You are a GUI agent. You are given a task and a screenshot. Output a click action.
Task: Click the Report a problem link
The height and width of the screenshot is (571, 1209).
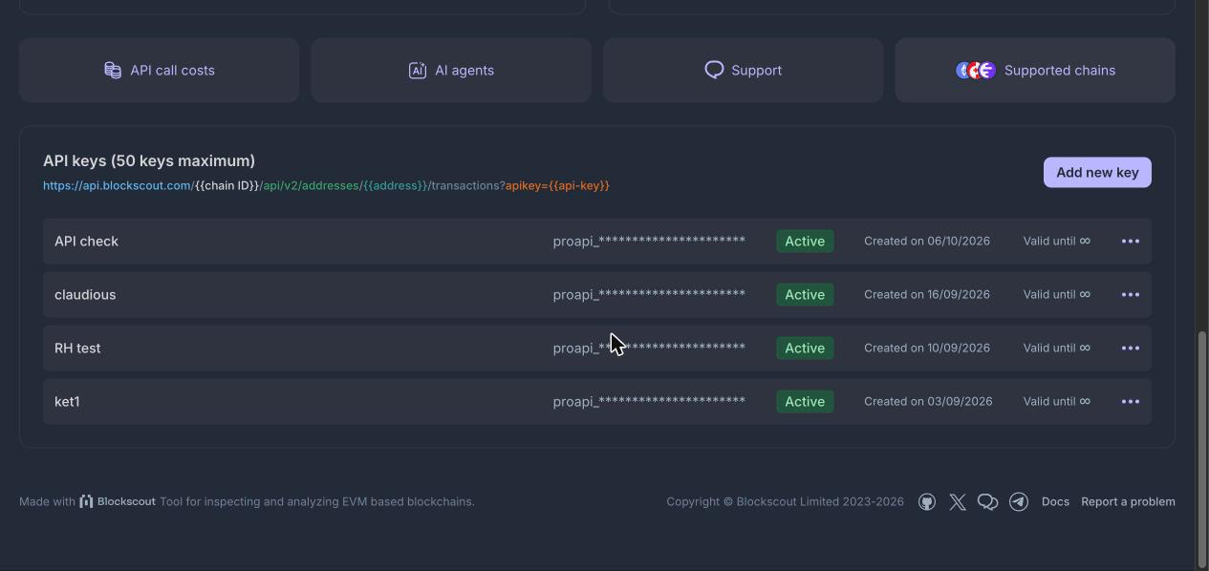point(1128,501)
